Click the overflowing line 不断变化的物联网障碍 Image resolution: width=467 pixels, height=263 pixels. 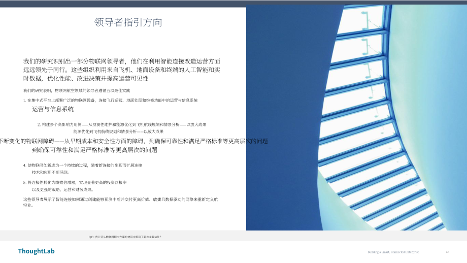(x=134, y=141)
